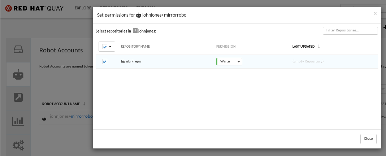Screen dimensions: 386x156
Task: Open the arrow-in-square sidebar tab icon
Action: click(x=18, y=97)
